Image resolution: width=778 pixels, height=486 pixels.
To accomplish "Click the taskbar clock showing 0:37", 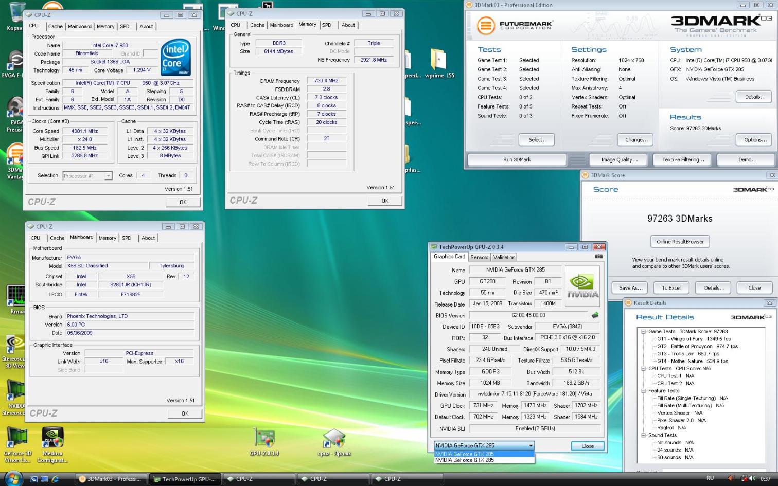I will point(766,479).
